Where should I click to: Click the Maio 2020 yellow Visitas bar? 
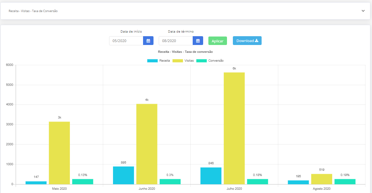(x=59, y=153)
